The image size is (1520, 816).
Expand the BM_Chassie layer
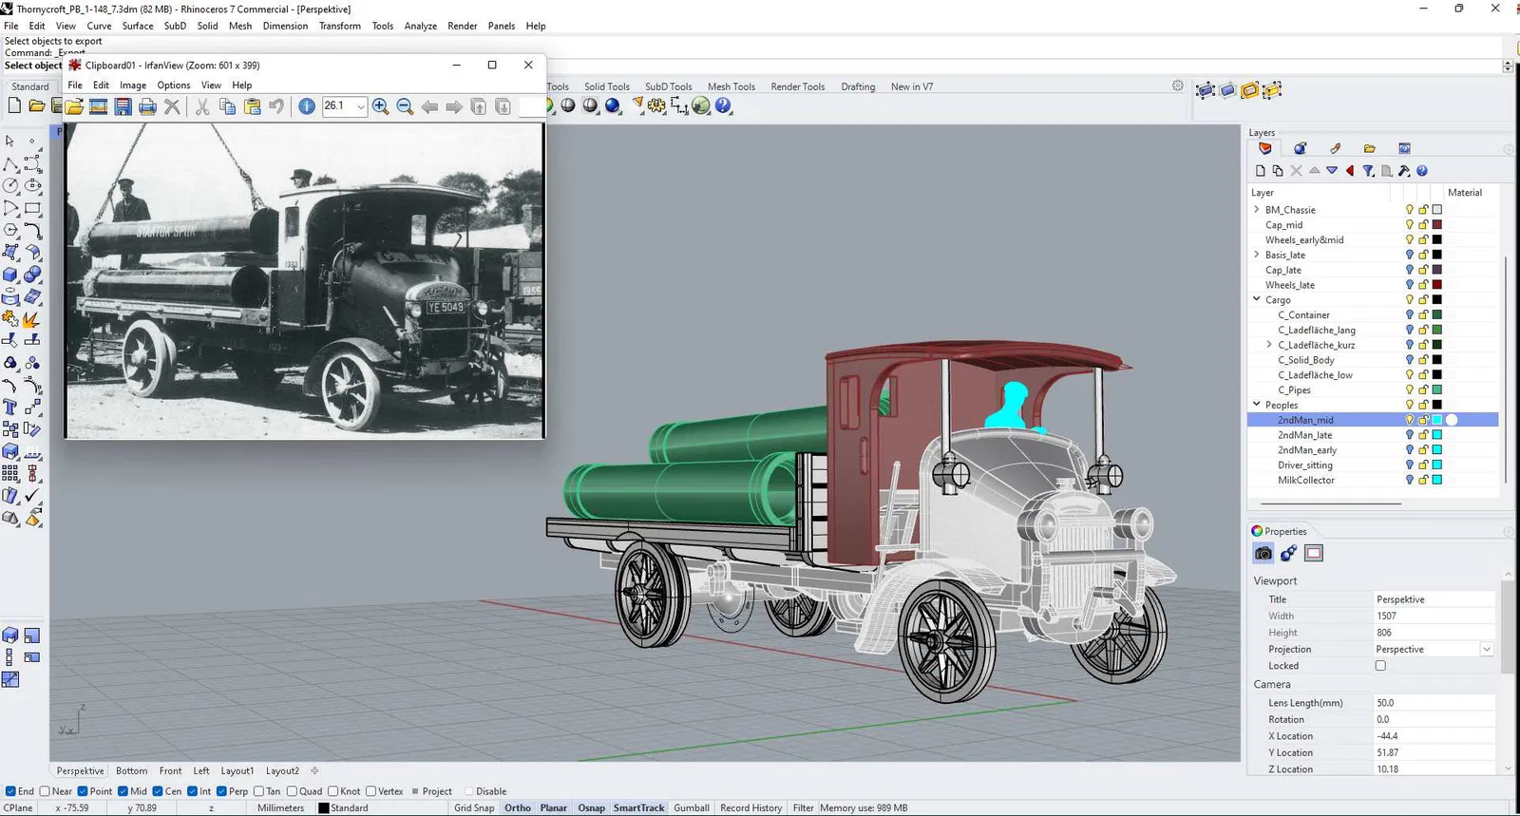pyautogui.click(x=1257, y=210)
